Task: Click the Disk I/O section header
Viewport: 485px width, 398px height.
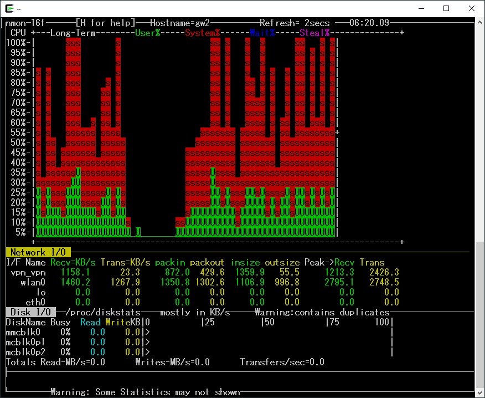Action: pos(30,312)
